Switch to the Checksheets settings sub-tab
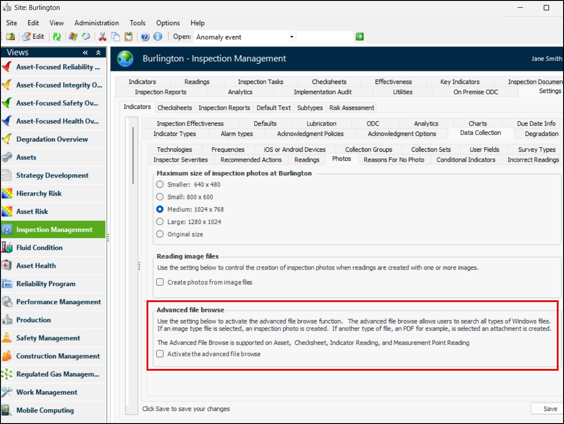 175,108
